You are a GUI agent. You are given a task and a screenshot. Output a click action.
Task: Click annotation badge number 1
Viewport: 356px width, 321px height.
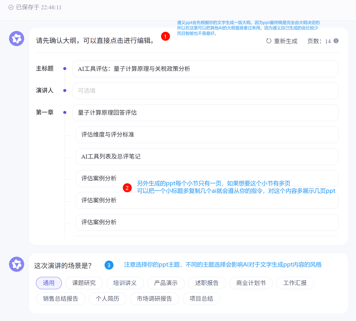pos(165,36)
